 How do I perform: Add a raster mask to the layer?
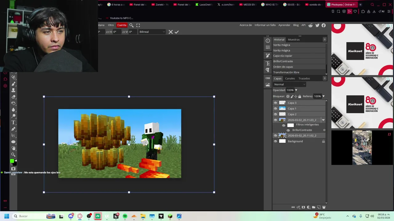303,207
